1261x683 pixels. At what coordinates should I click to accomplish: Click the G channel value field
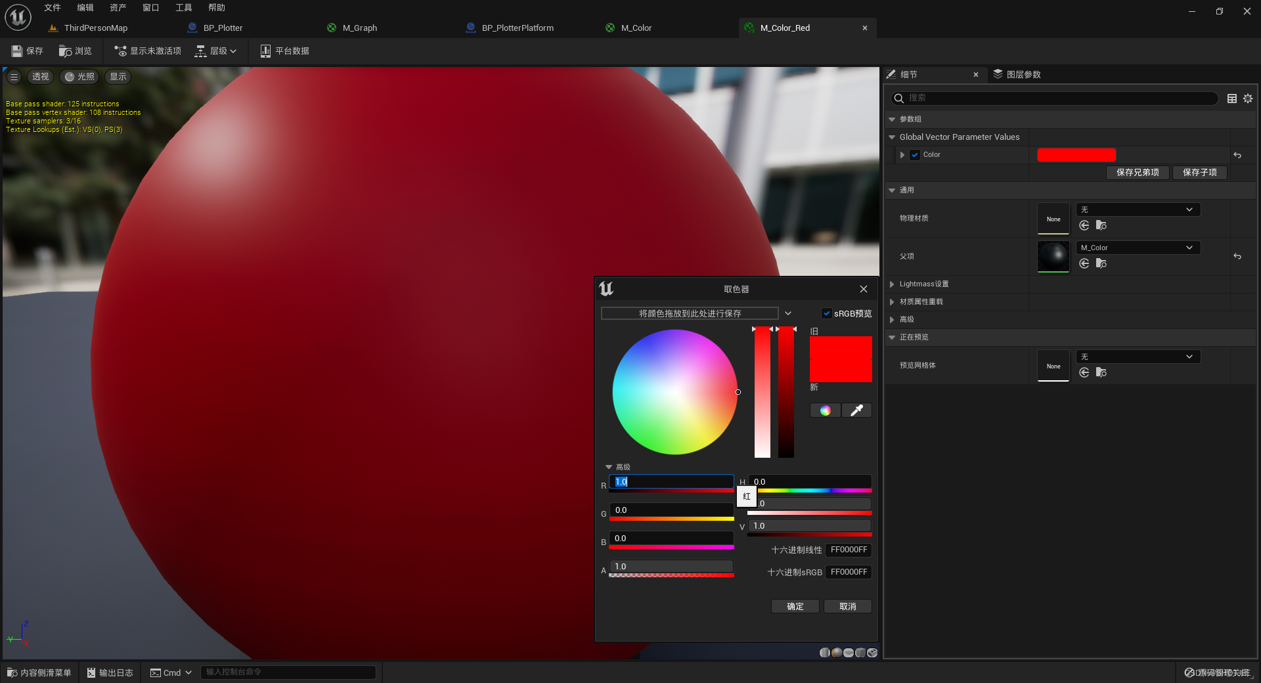671,510
